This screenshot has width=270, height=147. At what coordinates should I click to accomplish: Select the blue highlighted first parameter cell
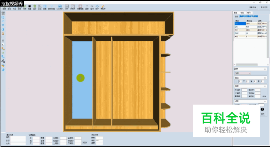pyautogui.click(x=240, y=23)
